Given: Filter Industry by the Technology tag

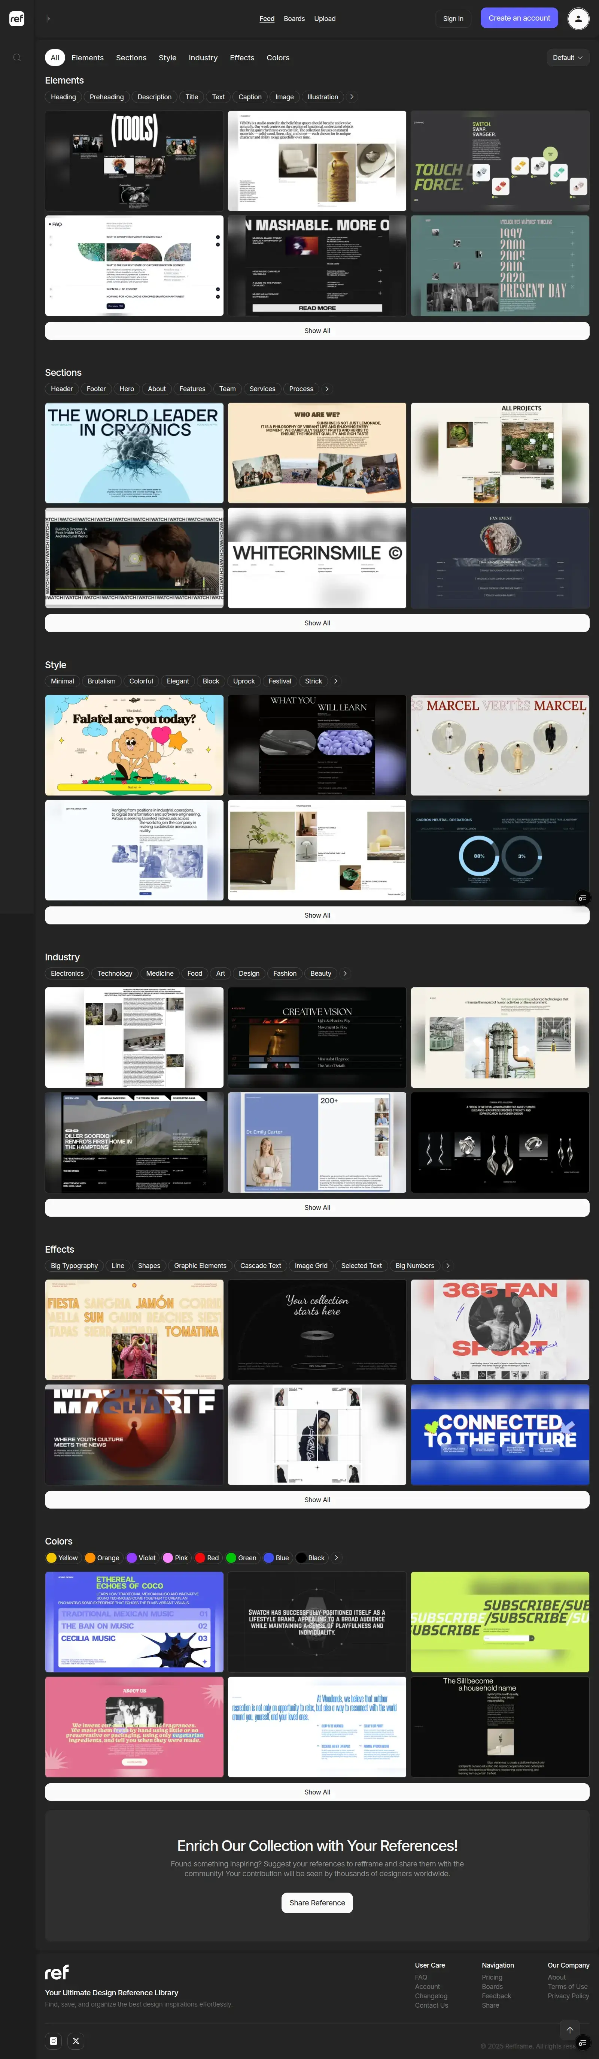Looking at the screenshot, I should [115, 973].
